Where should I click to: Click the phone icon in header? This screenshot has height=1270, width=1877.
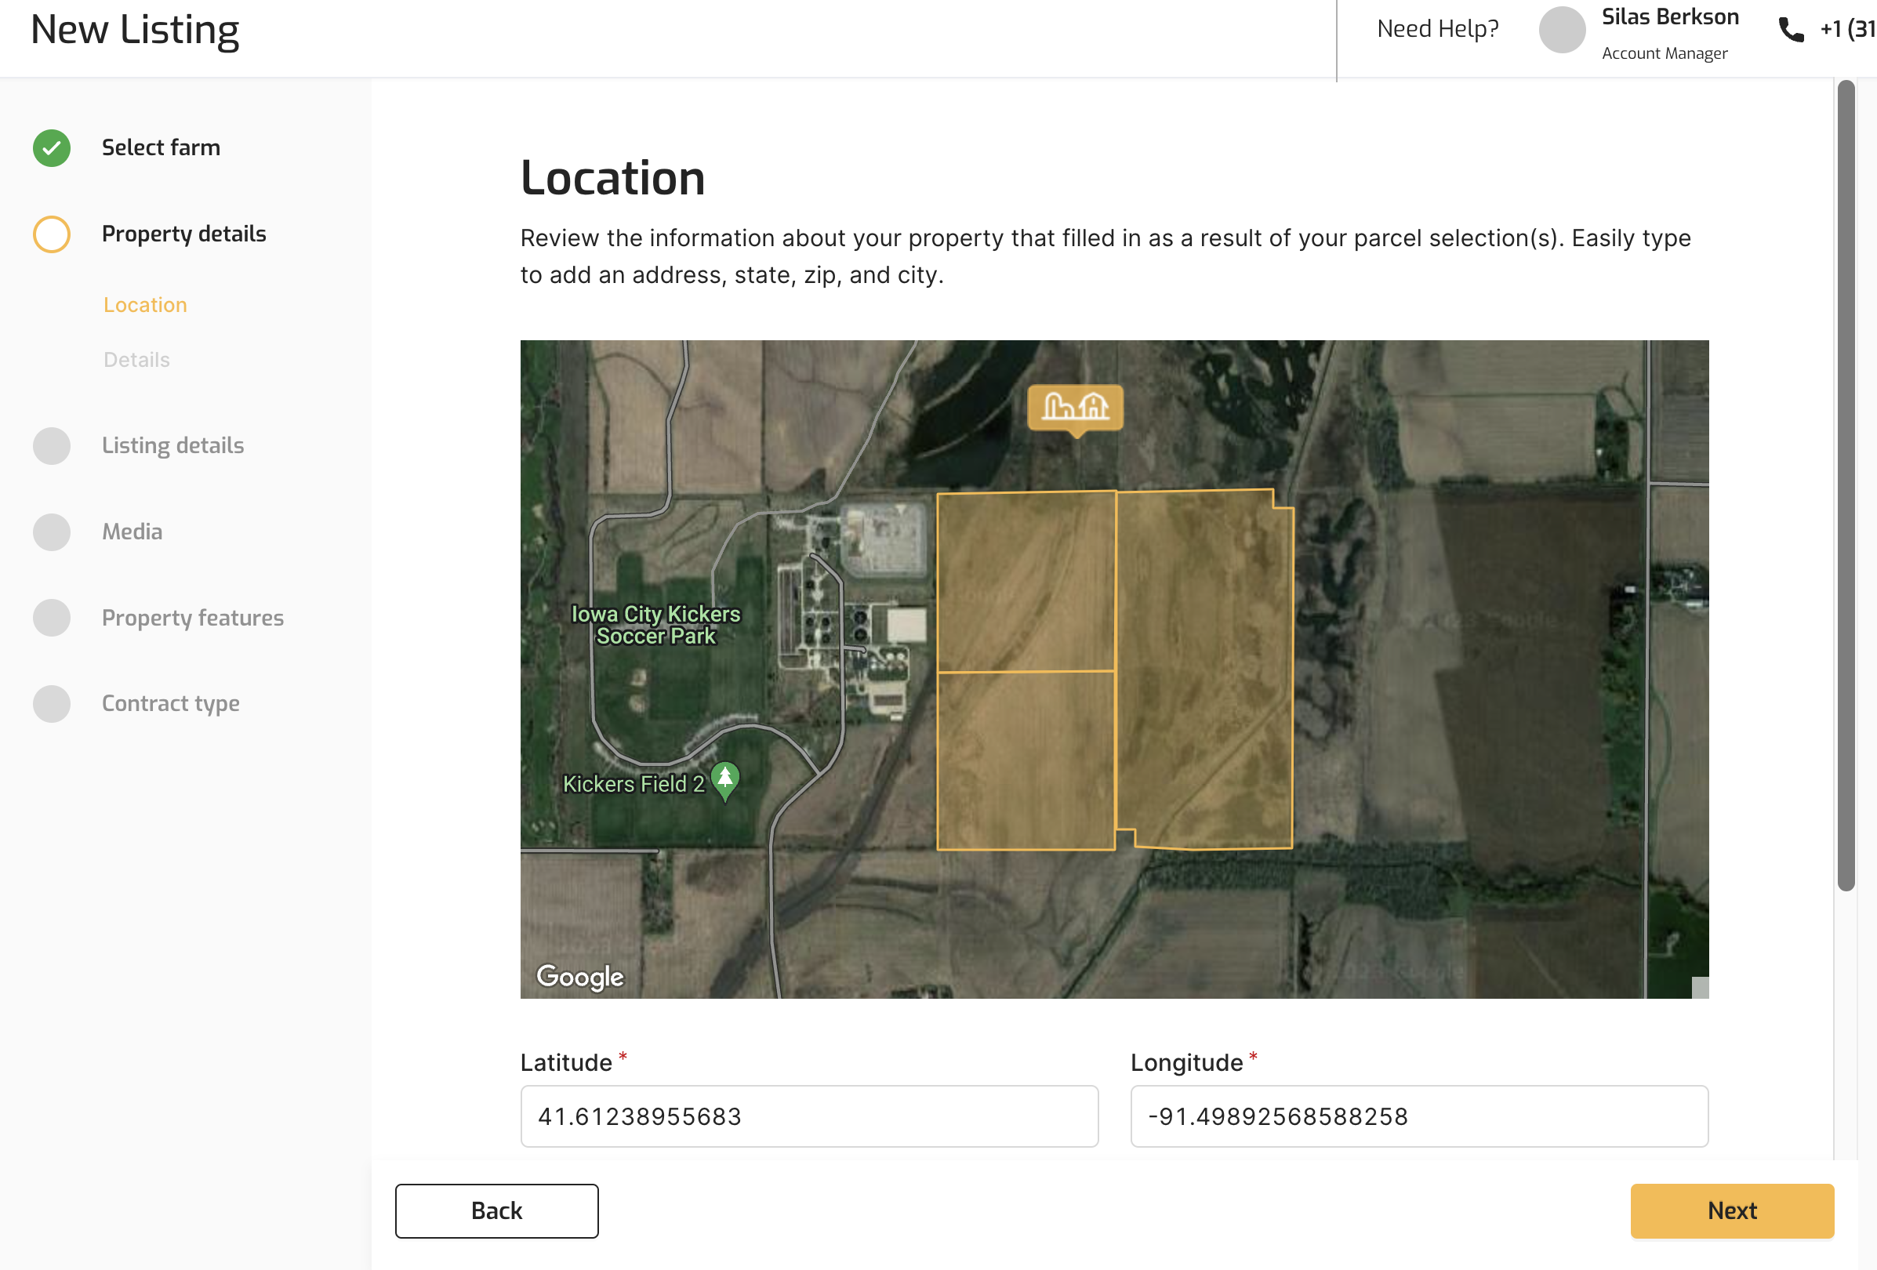click(1792, 30)
